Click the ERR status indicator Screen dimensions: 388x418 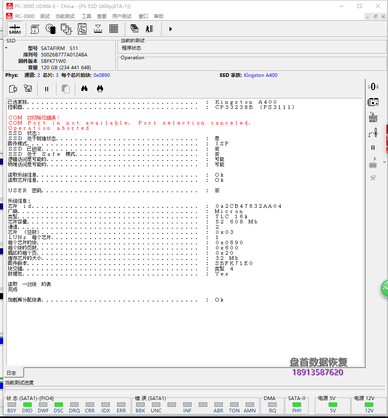[x=121, y=405]
